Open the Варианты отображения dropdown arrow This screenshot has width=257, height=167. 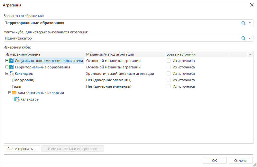pyautogui.click(x=250, y=23)
